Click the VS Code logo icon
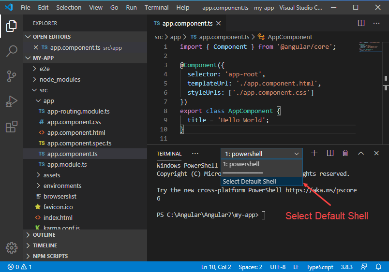 (9, 7)
